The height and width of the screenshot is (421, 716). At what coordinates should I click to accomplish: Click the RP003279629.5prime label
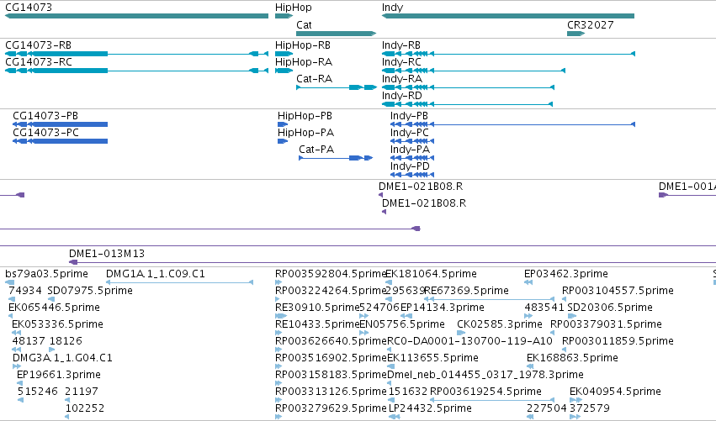(331, 408)
